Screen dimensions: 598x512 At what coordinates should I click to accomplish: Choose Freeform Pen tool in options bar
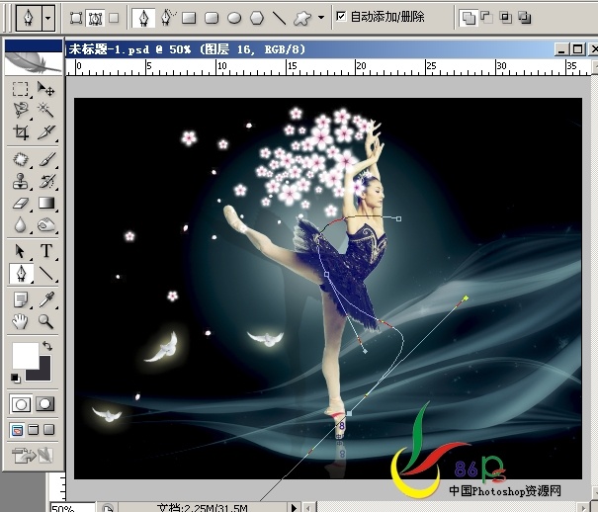[x=168, y=18]
